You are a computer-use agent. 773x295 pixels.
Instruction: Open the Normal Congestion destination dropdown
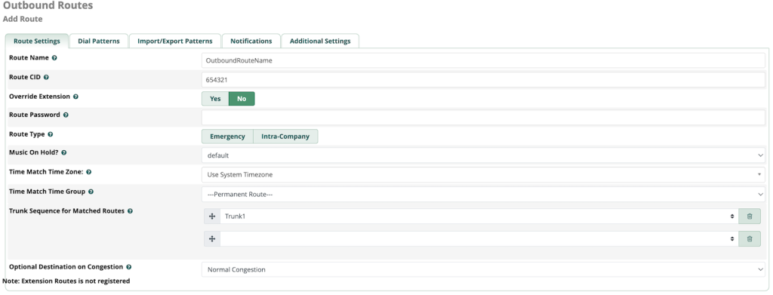pos(483,269)
